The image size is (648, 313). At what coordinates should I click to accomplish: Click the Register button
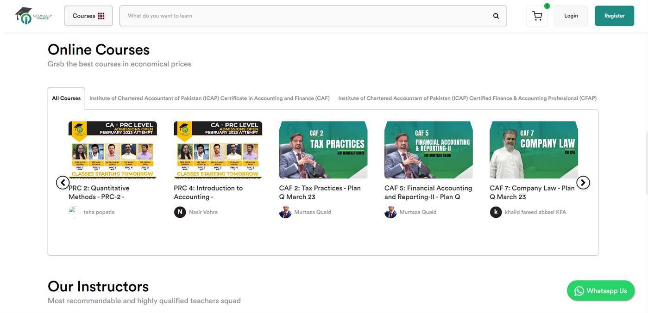click(614, 16)
